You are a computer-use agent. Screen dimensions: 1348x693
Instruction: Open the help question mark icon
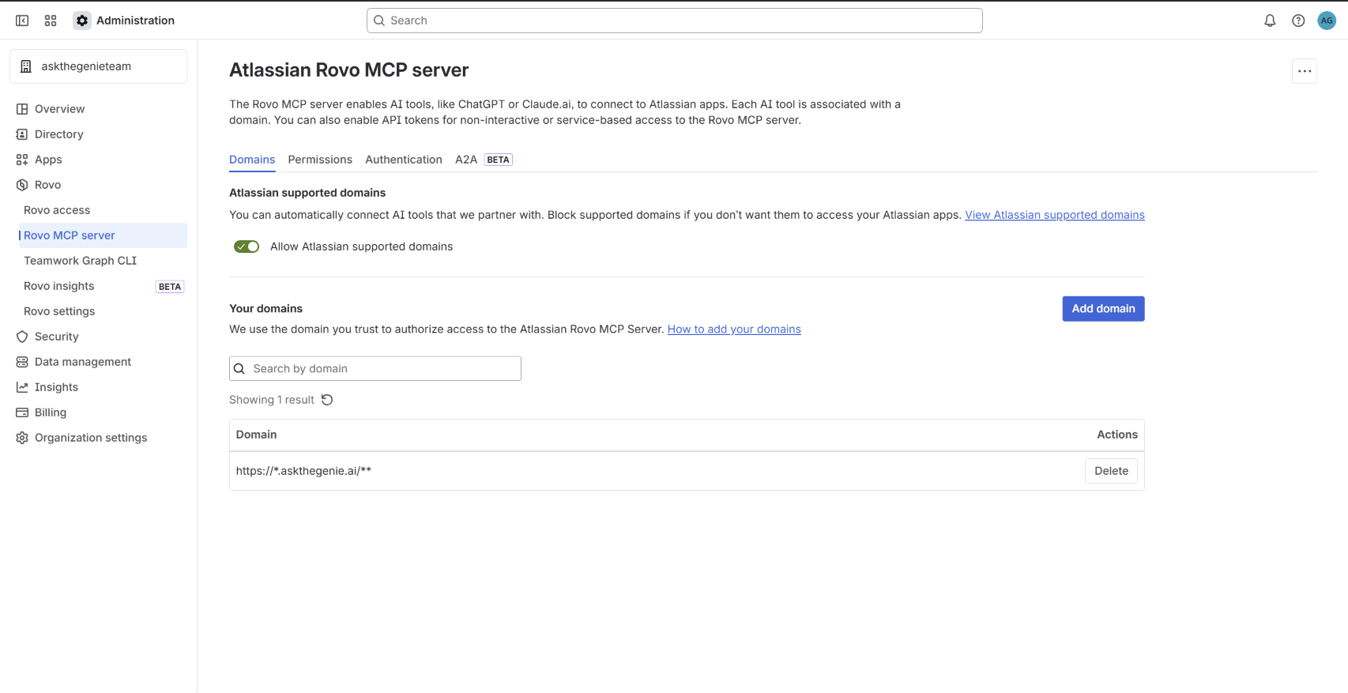1298,21
